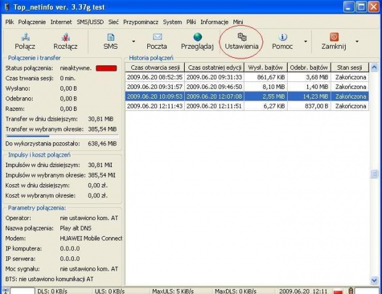Click the Połącz connect icon
This screenshot has width=382, height=294.
[25, 37]
